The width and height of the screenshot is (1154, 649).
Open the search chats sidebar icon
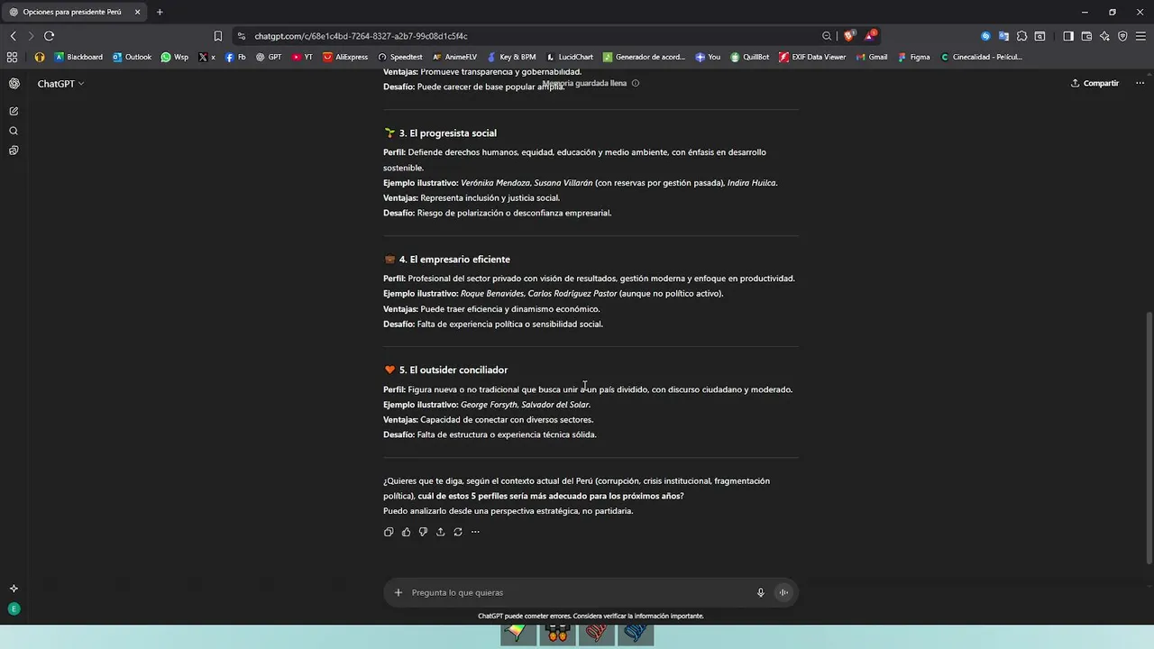click(14, 131)
